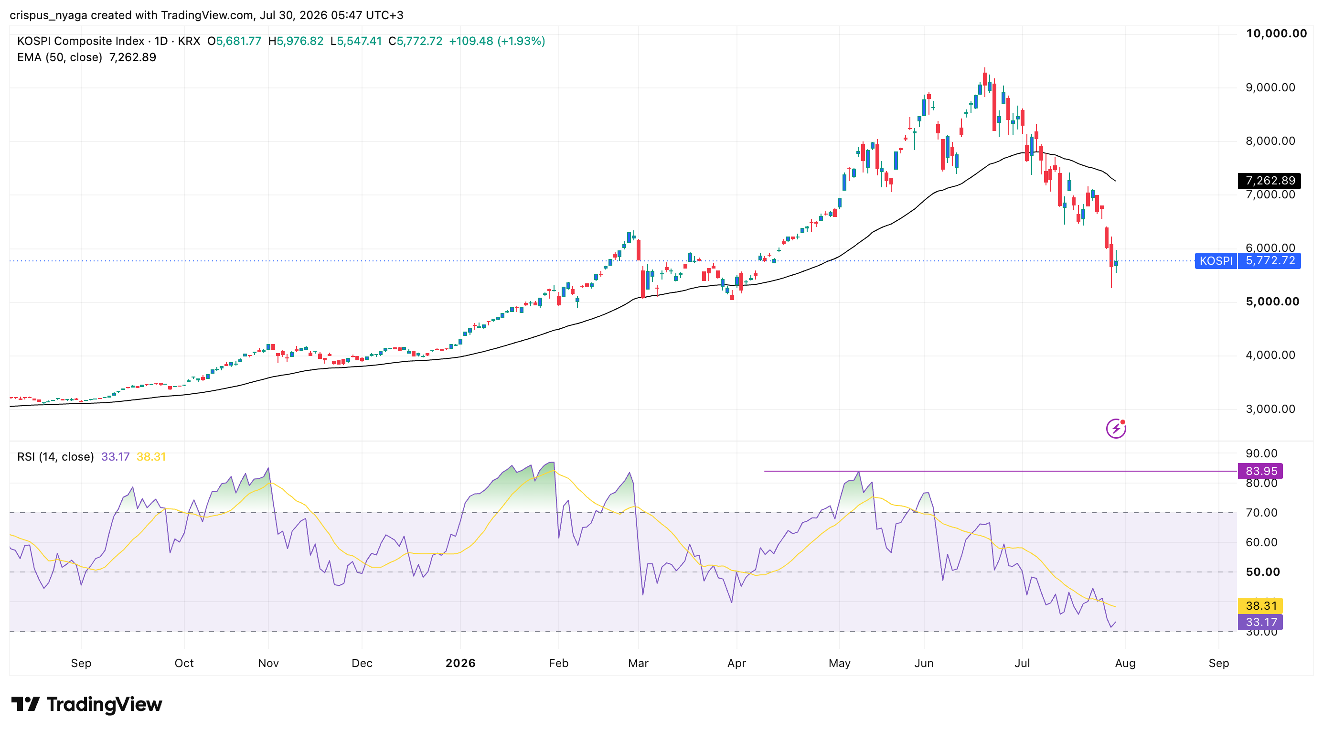Click the Oct label on time axis

(x=184, y=663)
